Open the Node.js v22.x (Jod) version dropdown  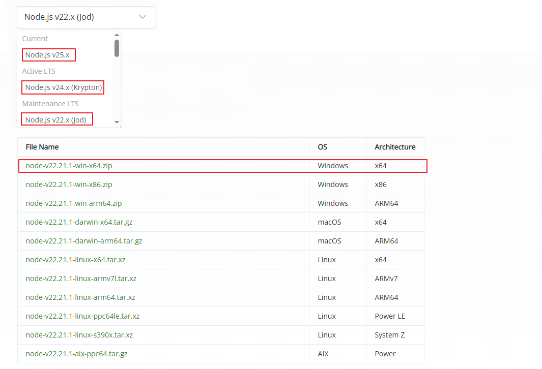pos(85,17)
